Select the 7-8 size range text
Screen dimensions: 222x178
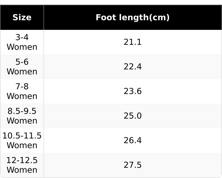22,87
